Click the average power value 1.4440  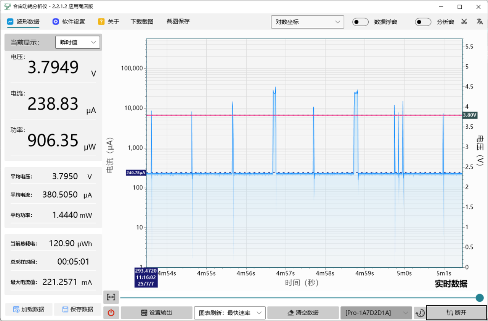pos(65,215)
